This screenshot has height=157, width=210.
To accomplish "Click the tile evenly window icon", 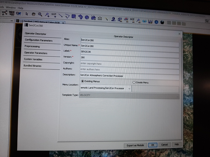I will coord(179,23).
